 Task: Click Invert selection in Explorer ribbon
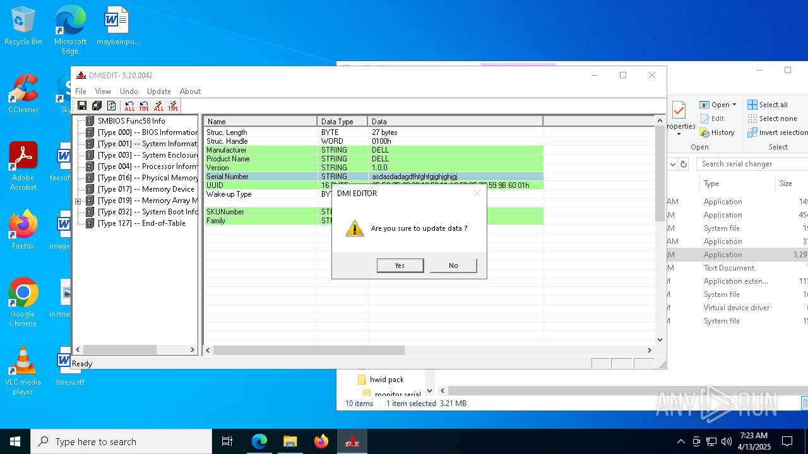[x=777, y=132]
